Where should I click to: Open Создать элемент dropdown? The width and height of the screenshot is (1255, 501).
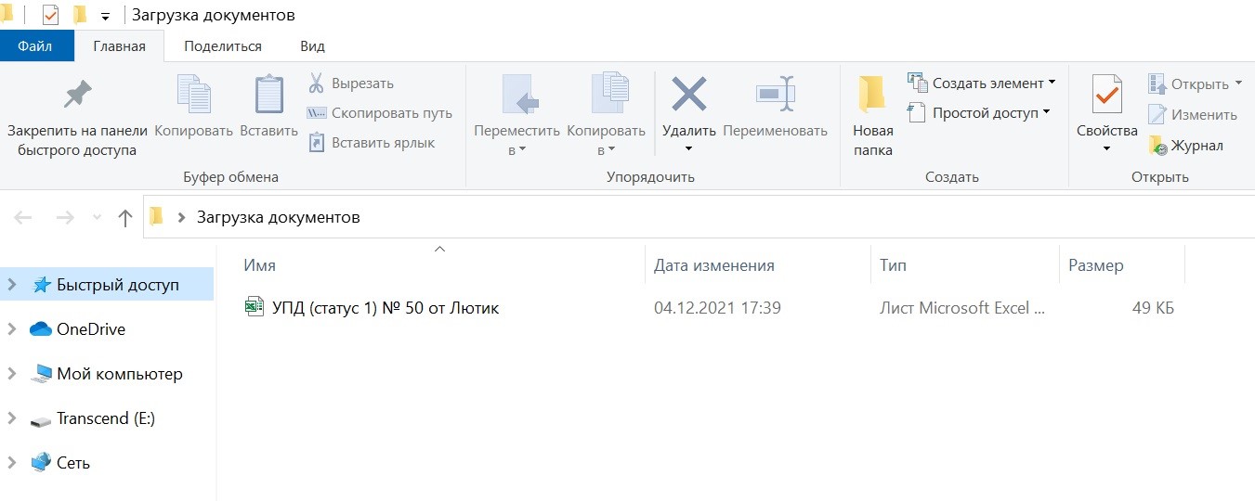pyautogui.click(x=982, y=83)
